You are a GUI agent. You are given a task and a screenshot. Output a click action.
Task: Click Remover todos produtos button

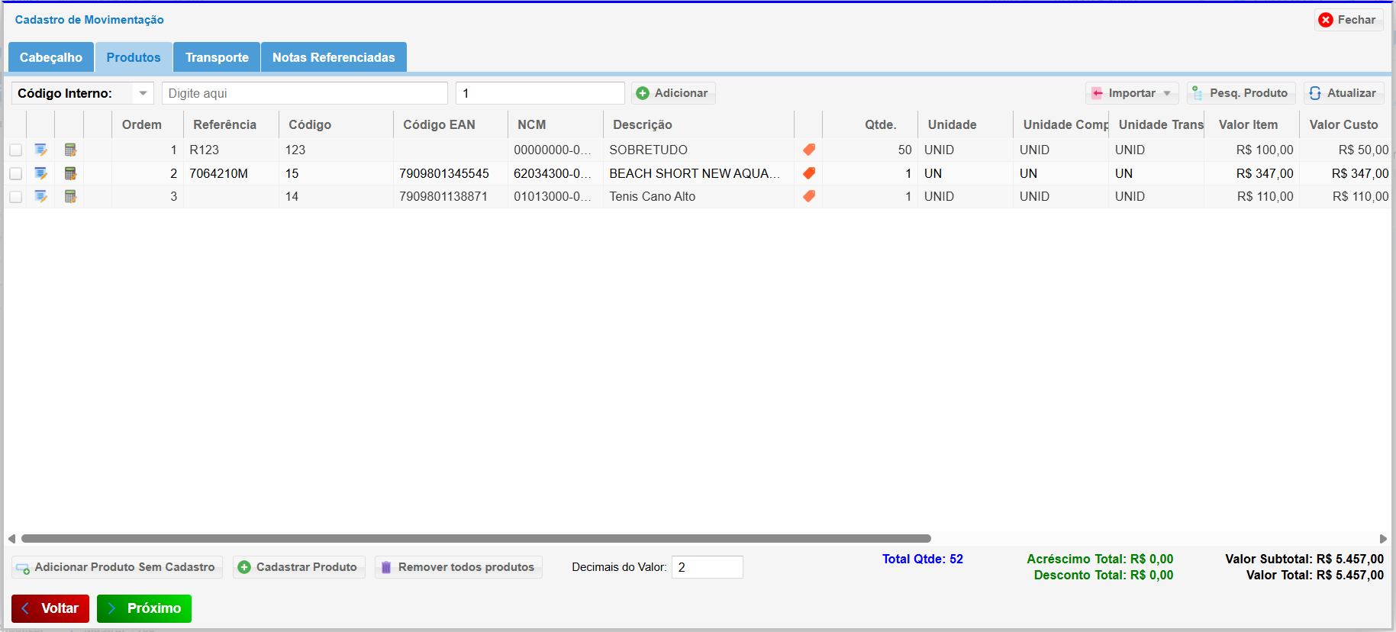[x=458, y=567]
